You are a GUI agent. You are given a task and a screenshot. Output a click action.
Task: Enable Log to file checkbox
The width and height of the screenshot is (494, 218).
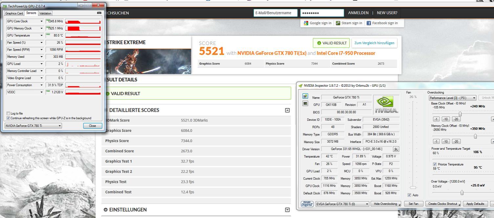8,114
